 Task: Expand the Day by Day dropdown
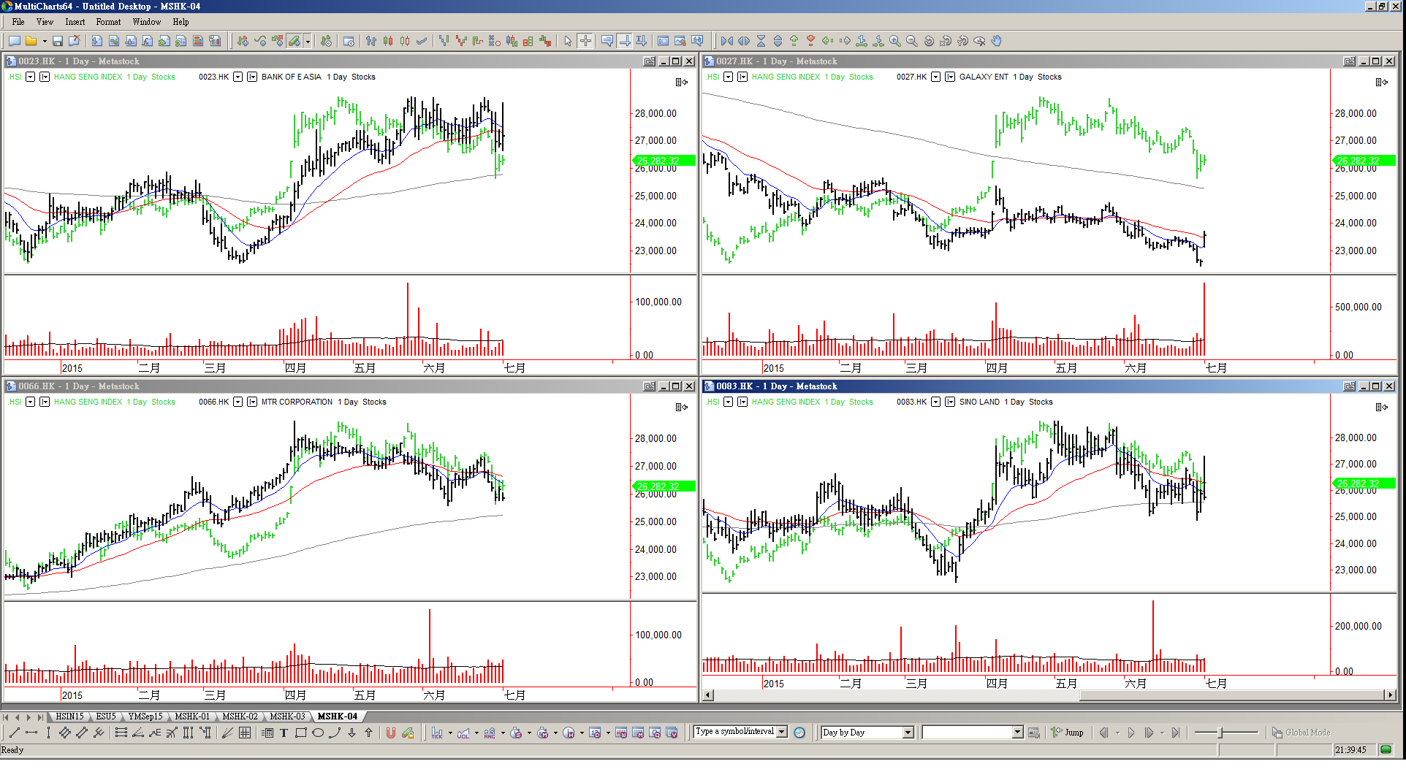click(x=908, y=733)
